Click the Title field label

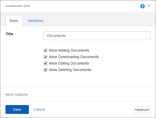tap(9, 34)
